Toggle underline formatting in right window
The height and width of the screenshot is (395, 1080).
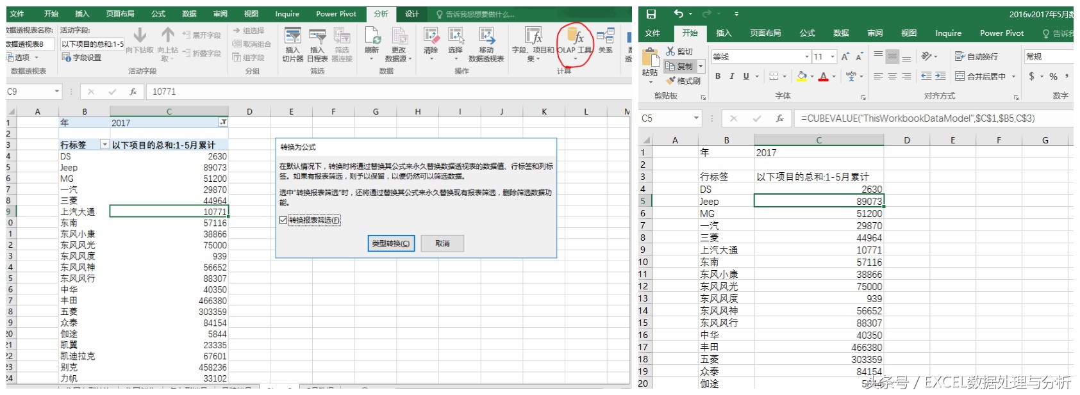tap(746, 76)
